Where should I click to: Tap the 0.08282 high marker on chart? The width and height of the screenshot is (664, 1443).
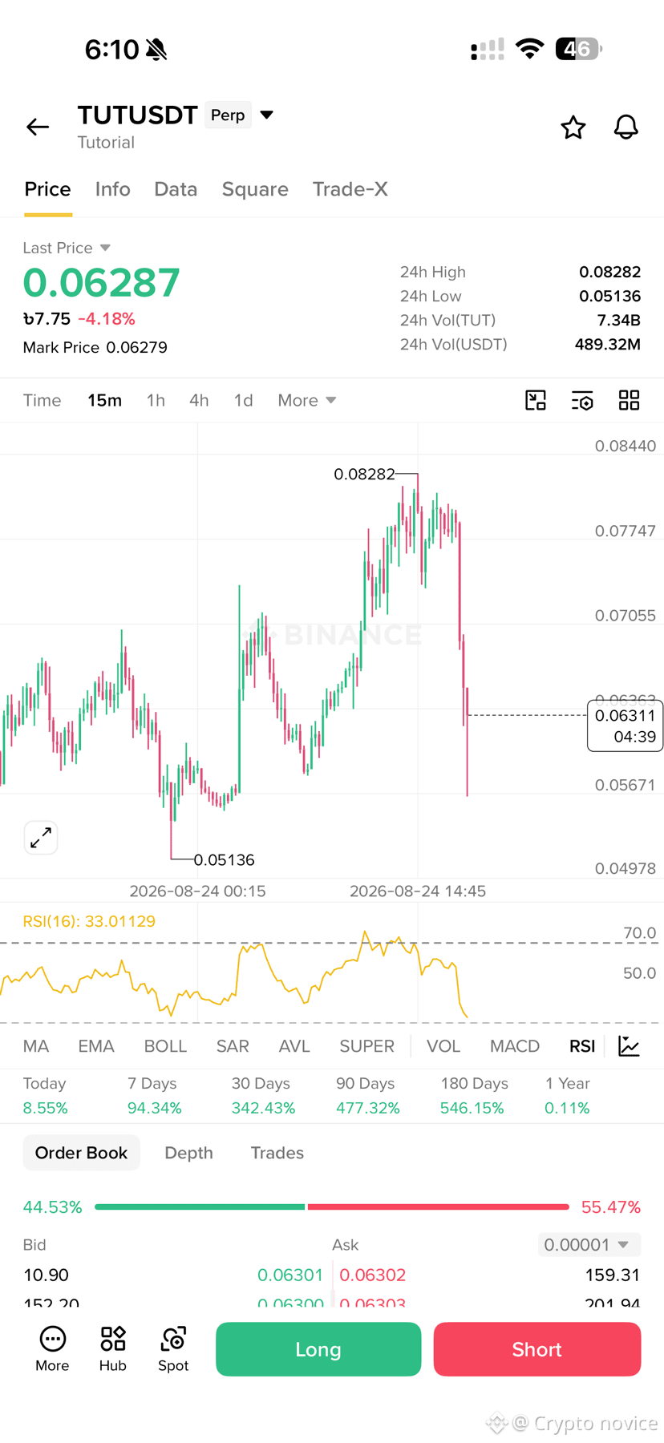coord(365,474)
